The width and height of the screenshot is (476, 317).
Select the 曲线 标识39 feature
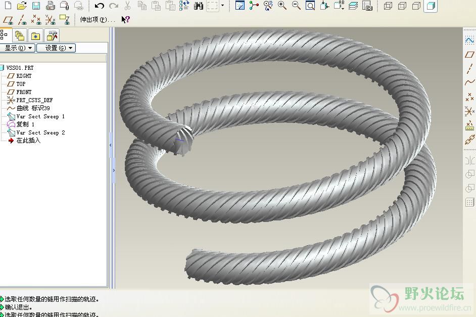33,108
